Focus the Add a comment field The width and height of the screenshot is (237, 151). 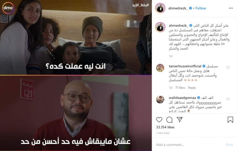(190, 145)
